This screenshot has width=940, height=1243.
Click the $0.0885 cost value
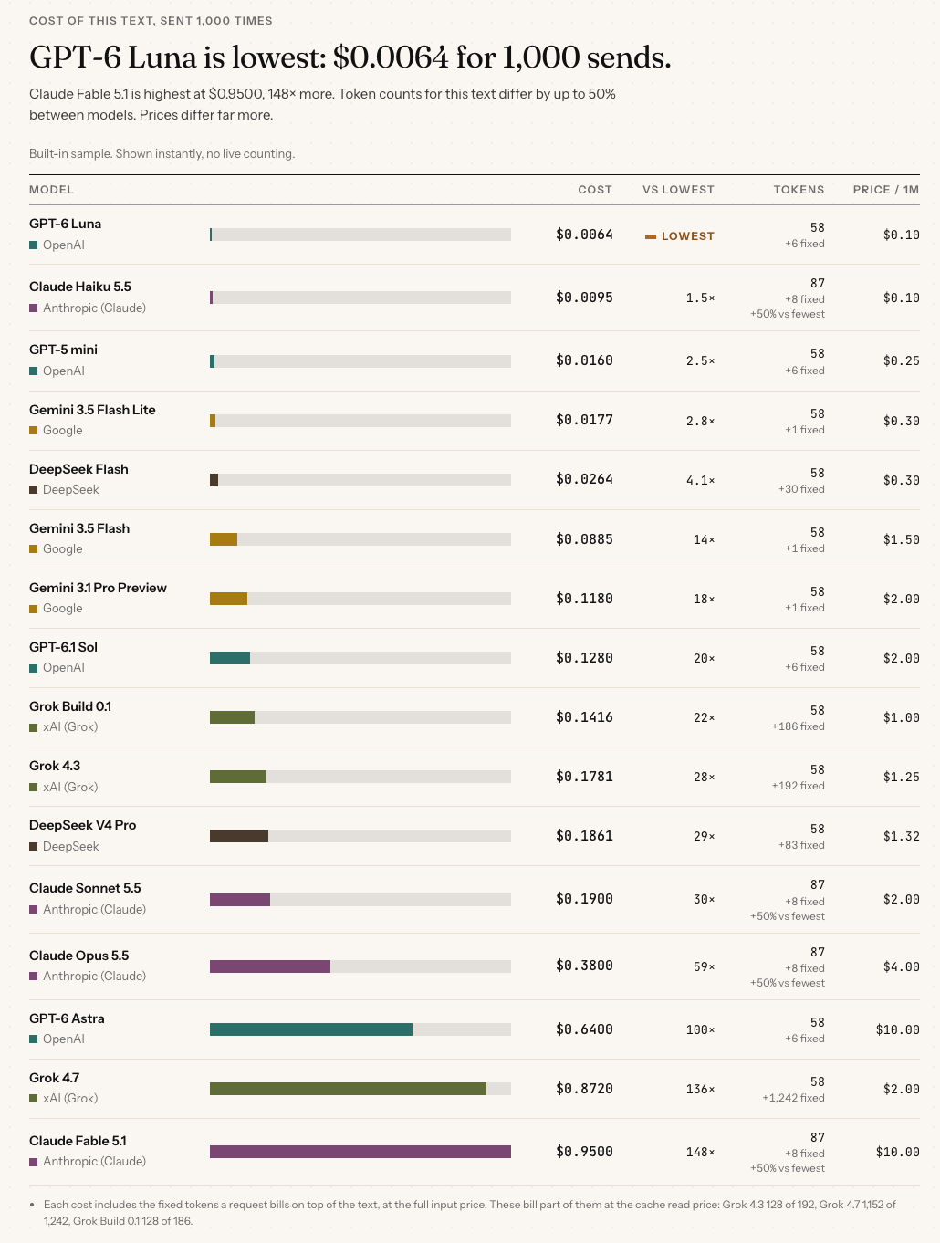584,539
